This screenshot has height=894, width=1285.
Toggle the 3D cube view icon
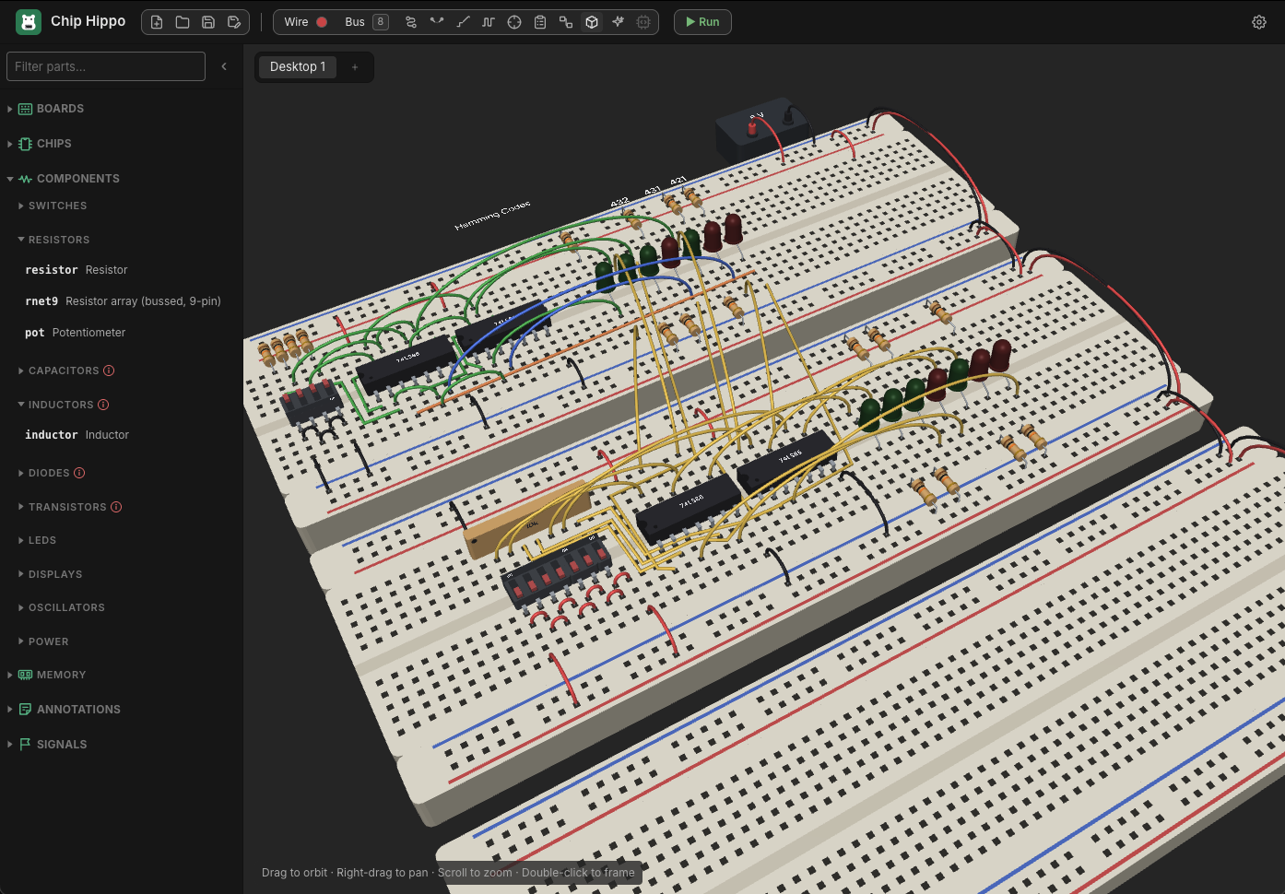coord(592,22)
